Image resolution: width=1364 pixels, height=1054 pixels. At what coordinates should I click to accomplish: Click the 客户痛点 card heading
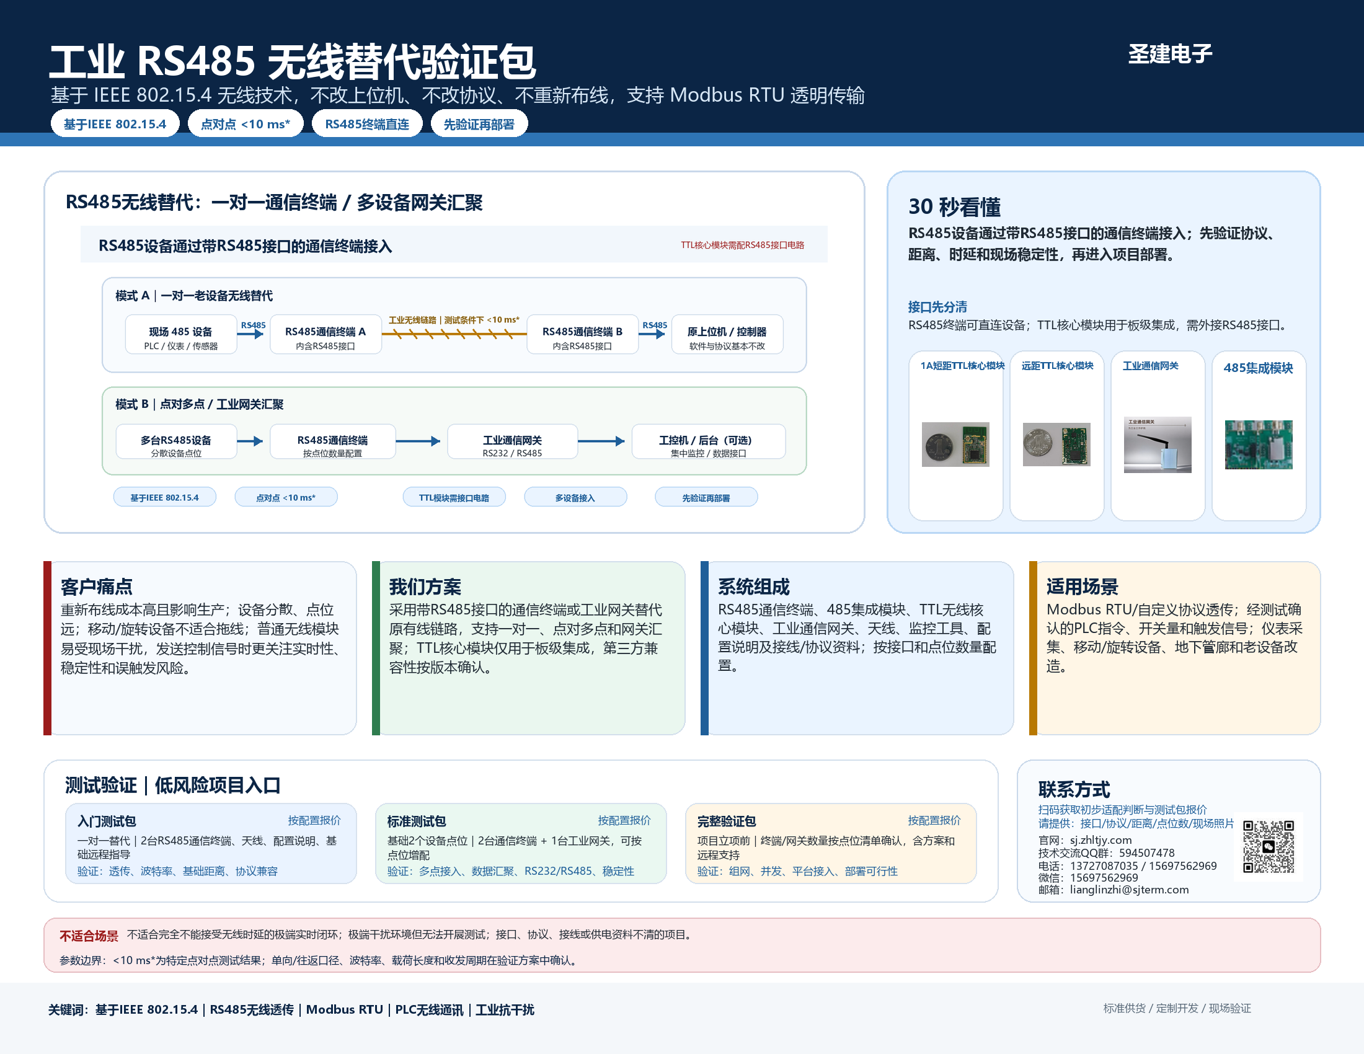click(x=96, y=587)
